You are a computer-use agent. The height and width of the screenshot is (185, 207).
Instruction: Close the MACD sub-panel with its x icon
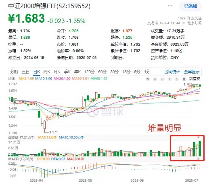[x=198, y=159]
